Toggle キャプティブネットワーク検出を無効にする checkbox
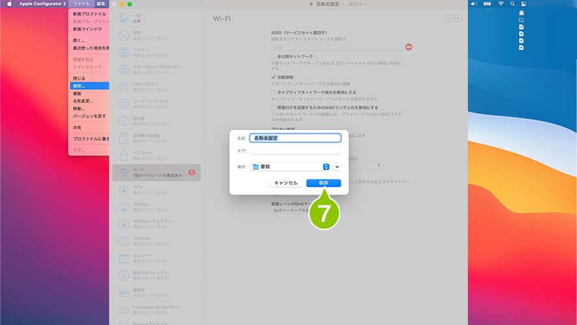Image resolution: width=577 pixels, height=325 pixels. [273, 92]
